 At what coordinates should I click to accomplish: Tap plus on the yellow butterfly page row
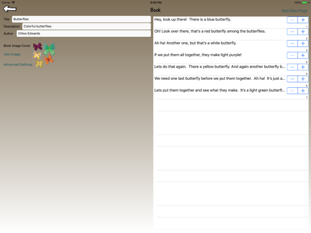pos(303,67)
